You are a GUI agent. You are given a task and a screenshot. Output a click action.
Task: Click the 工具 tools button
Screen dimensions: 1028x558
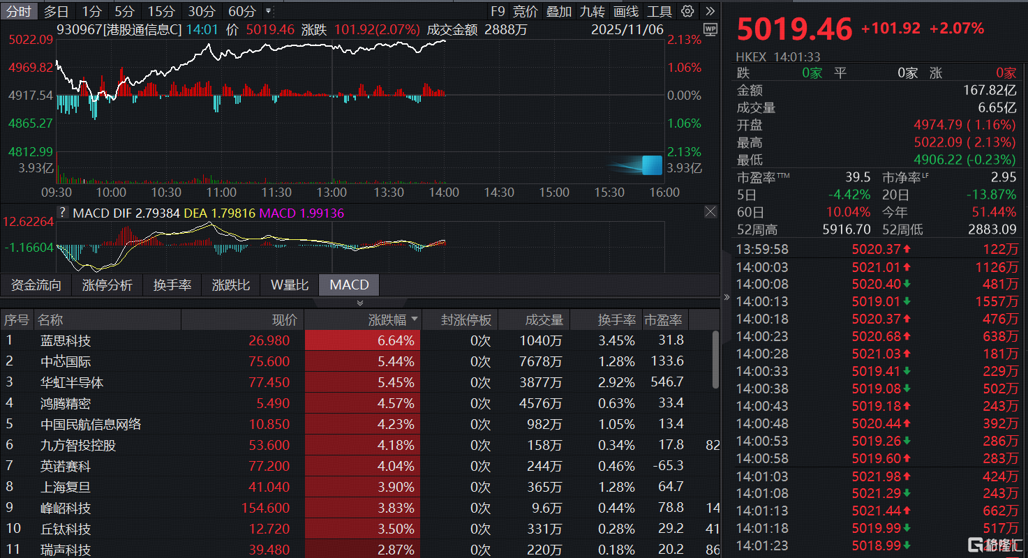click(660, 11)
